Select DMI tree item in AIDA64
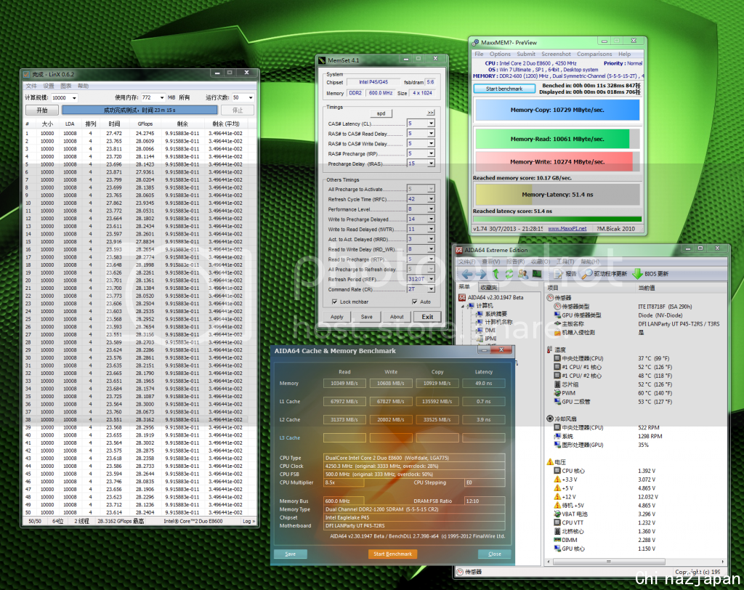Screen dimensions: 744x590 tap(486, 330)
